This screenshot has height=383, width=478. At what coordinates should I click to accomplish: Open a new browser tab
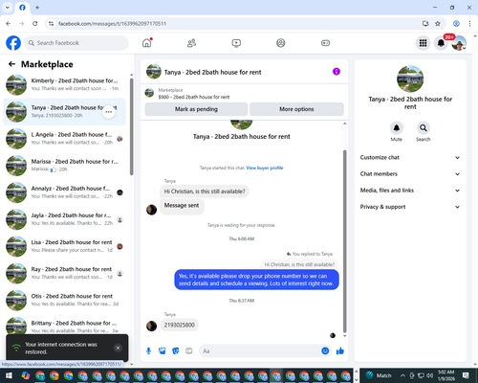point(37,8)
